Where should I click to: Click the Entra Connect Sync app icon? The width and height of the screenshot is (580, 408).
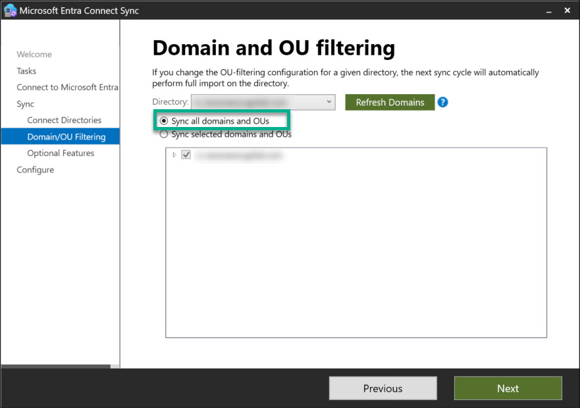click(x=10, y=11)
